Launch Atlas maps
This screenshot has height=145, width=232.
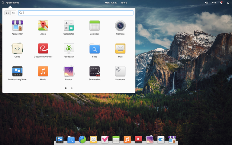point(43,27)
